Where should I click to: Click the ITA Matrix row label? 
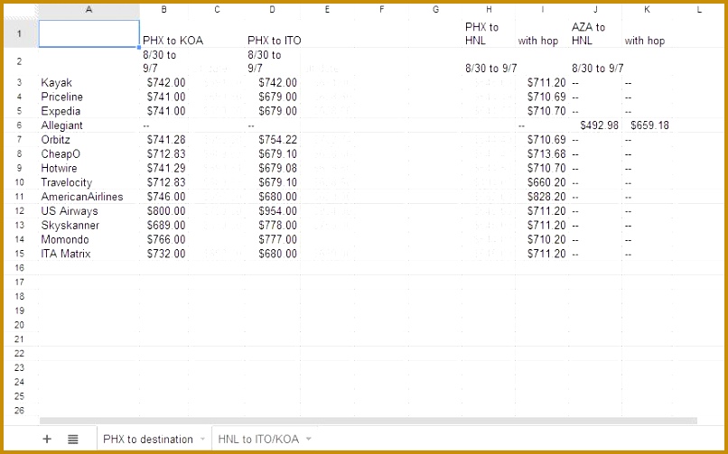click(x=65, y=254)
